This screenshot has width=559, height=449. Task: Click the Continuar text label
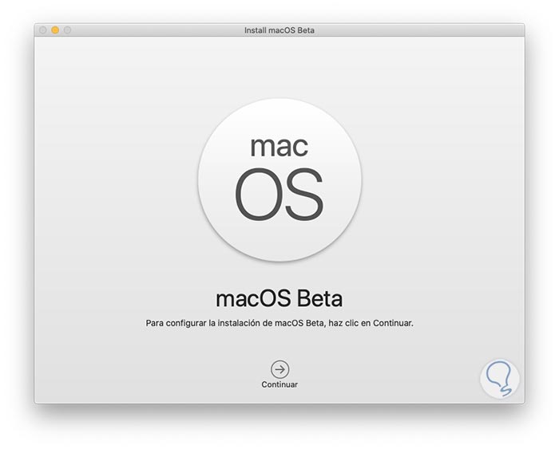[x=279, y=384]
